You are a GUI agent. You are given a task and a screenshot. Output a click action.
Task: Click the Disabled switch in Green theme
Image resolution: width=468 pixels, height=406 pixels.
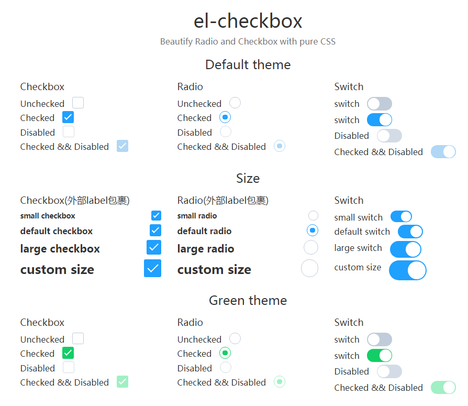(x=389, y=371)
